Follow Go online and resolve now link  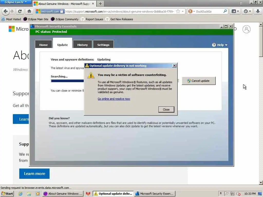pyautogui.click(x=114, y=99)
